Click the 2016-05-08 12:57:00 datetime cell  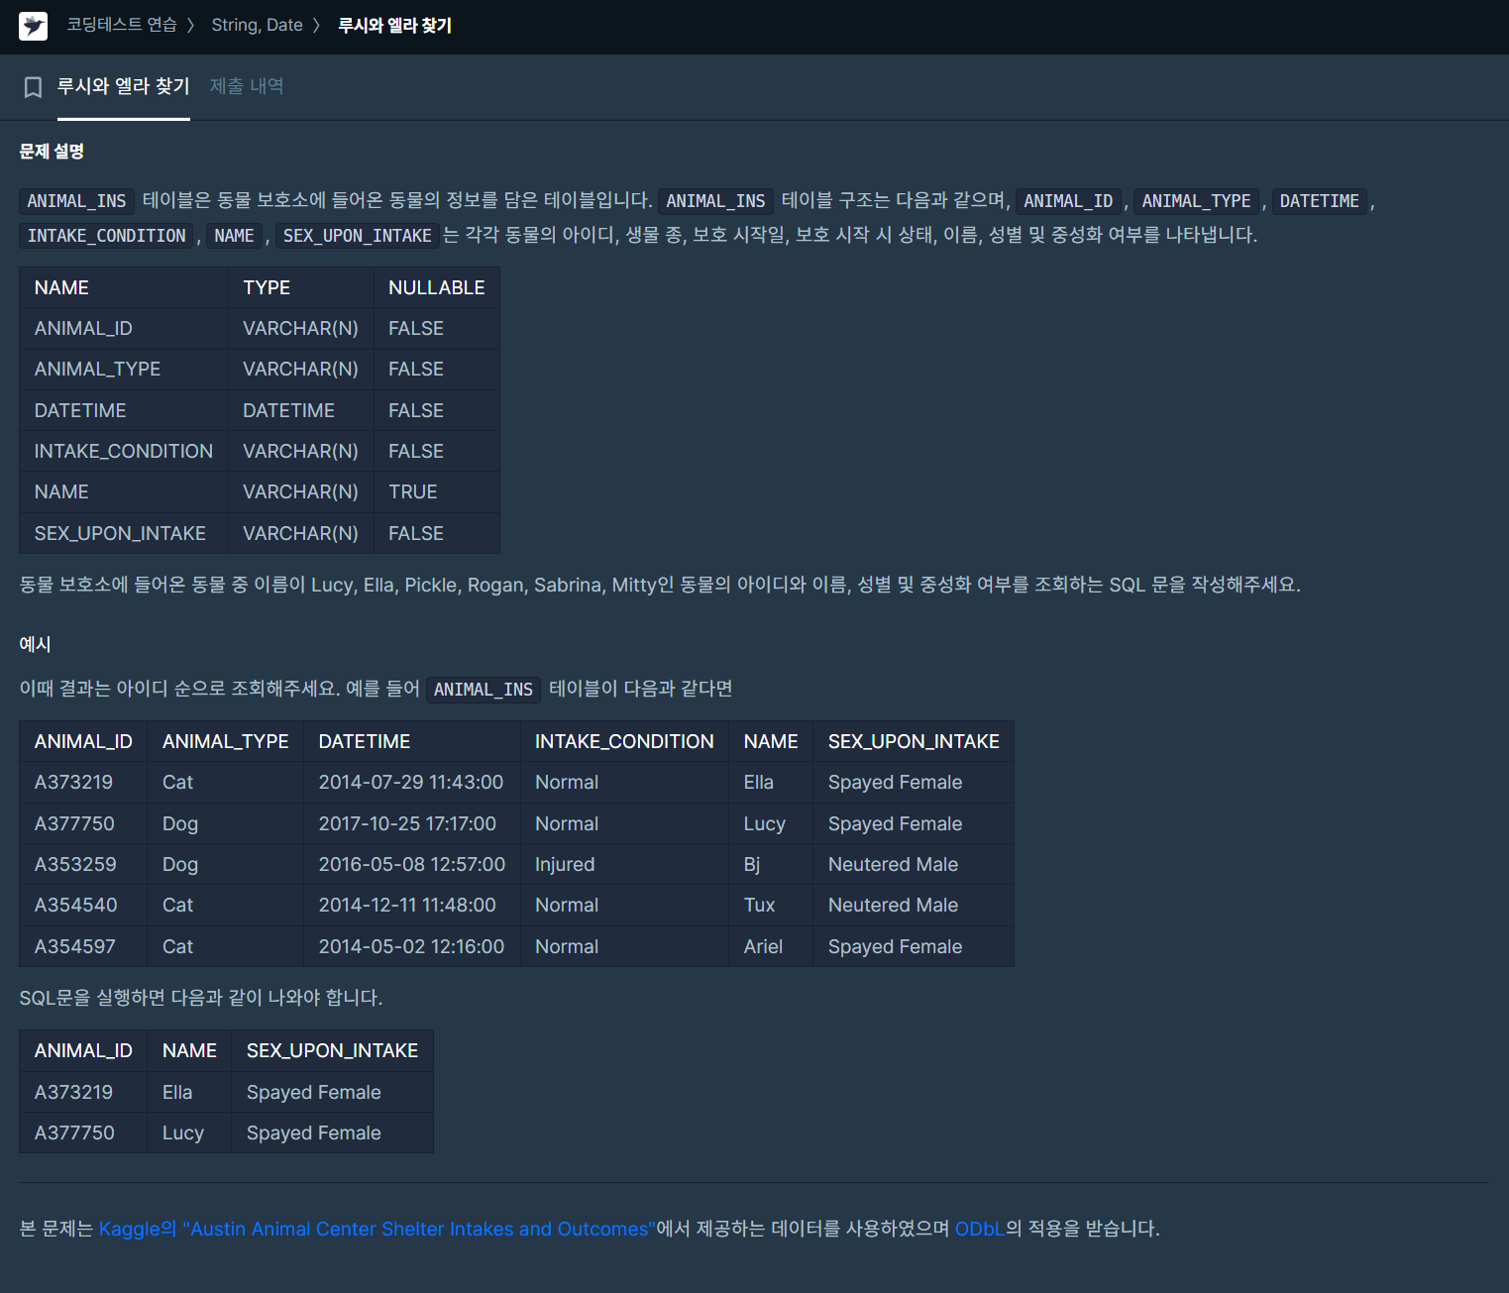pos(412,864)
